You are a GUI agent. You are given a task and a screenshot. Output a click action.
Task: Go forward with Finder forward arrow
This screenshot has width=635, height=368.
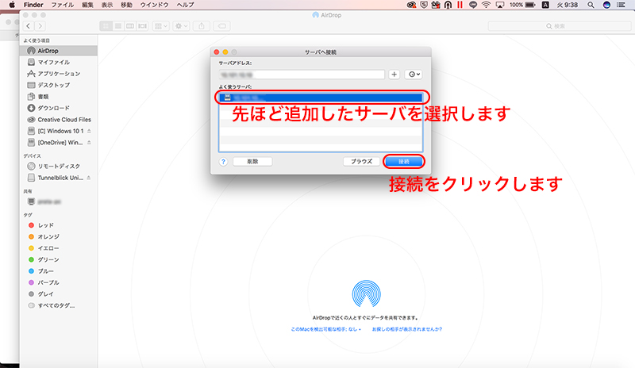tap(40, 26)
